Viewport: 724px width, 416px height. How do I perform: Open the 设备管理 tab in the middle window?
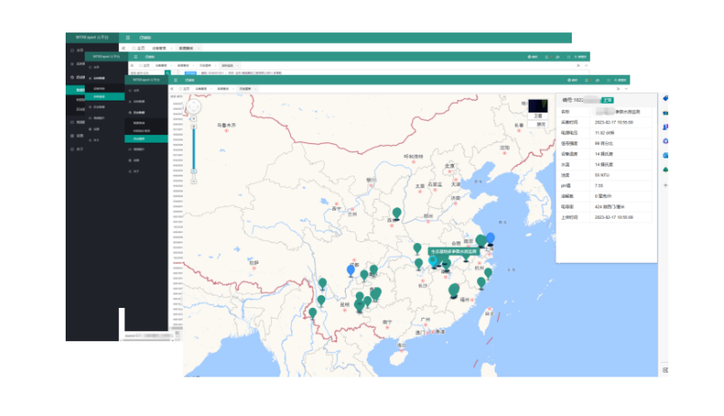(x=161, y=66)
